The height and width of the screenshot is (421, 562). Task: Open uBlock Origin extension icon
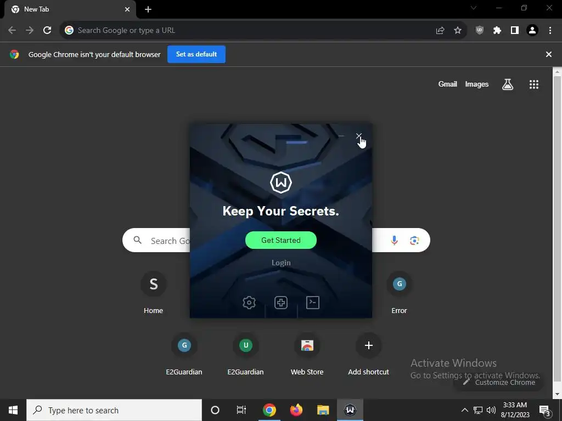[x=479, y=31]
